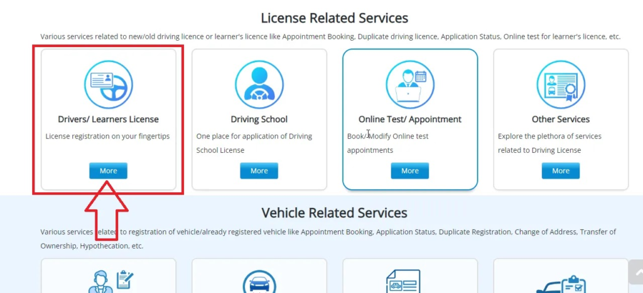
Task: Click the circular car icon in Vehicle Services
Action: (x=259, y=280)
